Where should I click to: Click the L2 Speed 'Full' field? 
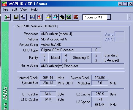tap(100, 99)
